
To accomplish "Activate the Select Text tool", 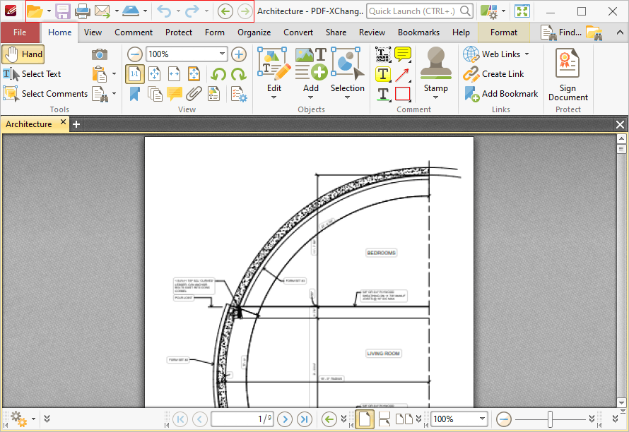I will tap(35, 73).
